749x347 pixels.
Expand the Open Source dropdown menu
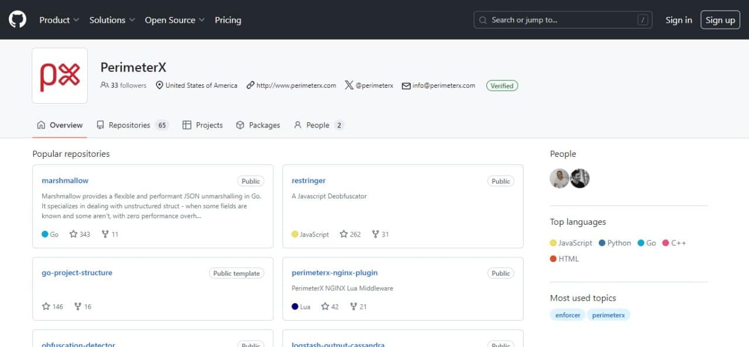point(175,20)
